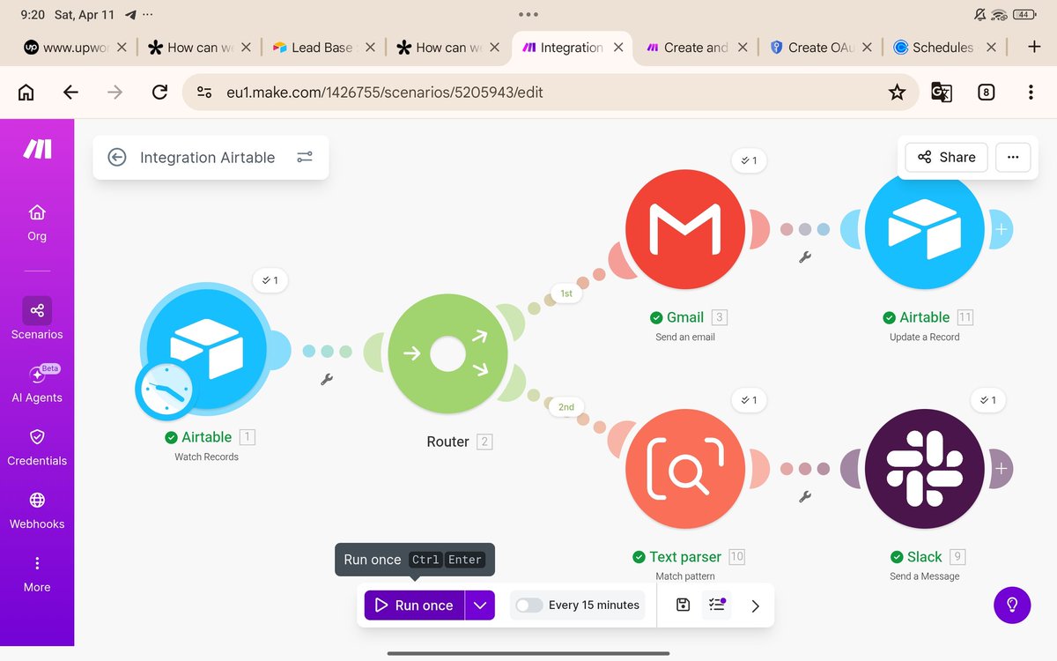1057x661 pixels.
Task: Click the wrench filter between Text parser and Slack
Action: [x=804, y=497]
